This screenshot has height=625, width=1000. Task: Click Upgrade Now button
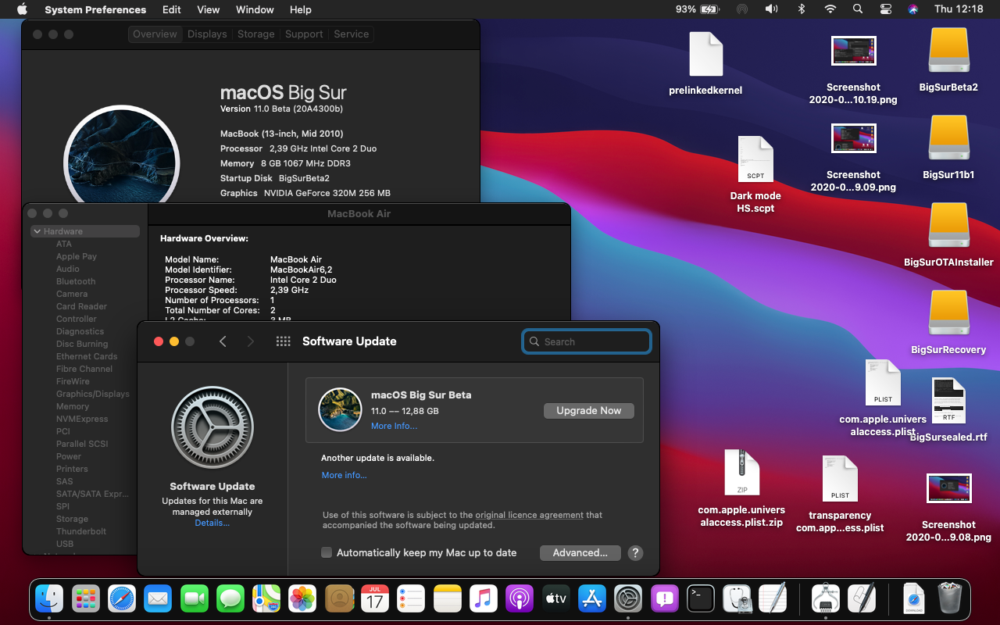[589, 411]
